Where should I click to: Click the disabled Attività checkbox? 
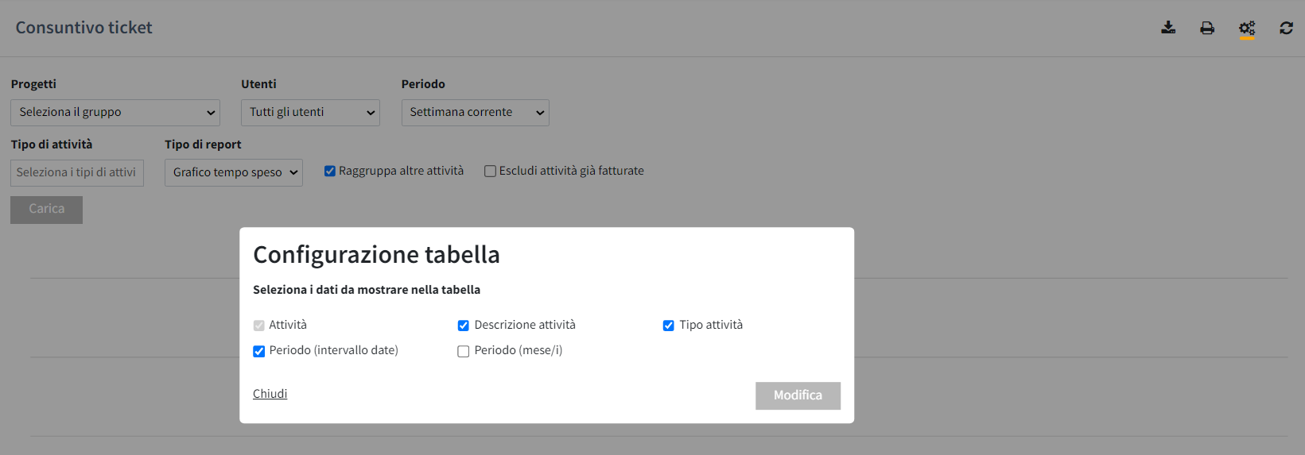tap(258, 326)
